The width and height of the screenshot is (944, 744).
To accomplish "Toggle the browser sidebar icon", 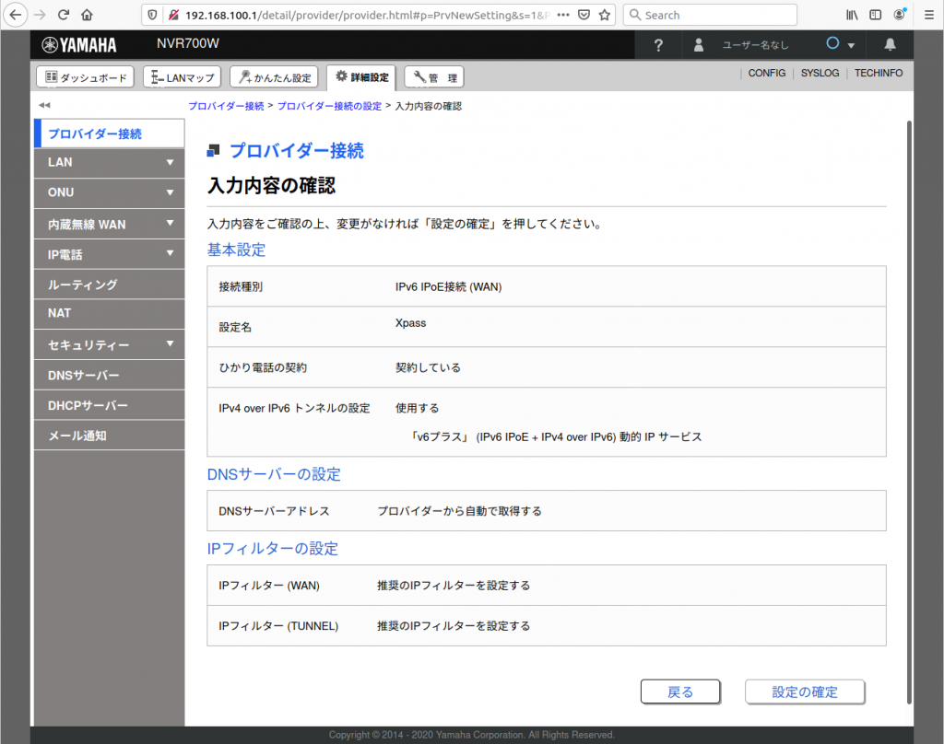I will pos(876,15).
